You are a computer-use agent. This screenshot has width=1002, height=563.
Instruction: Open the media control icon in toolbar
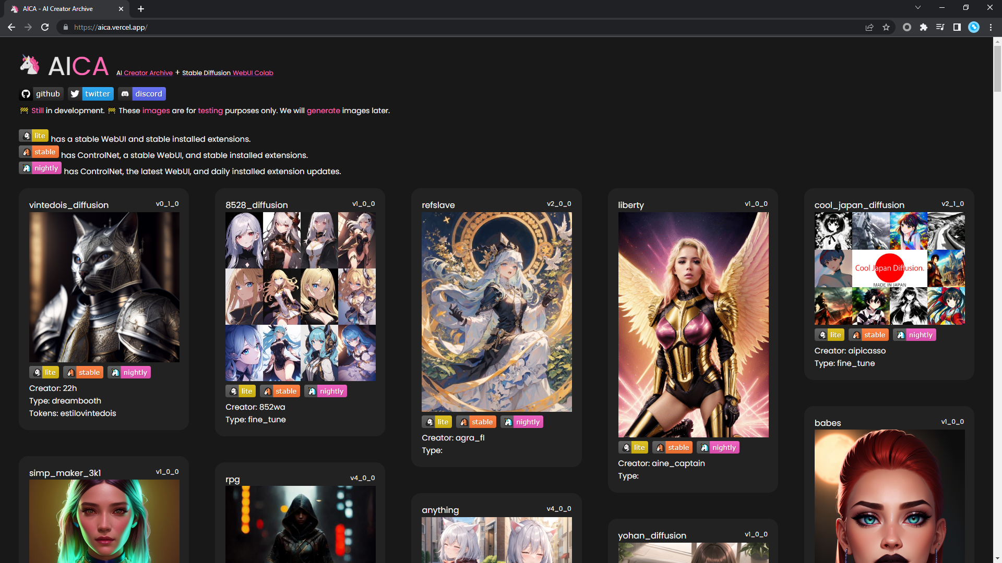[940, 27]
